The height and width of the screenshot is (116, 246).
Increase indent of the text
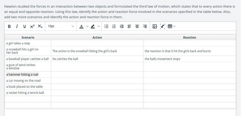click(x=122, y=26)
